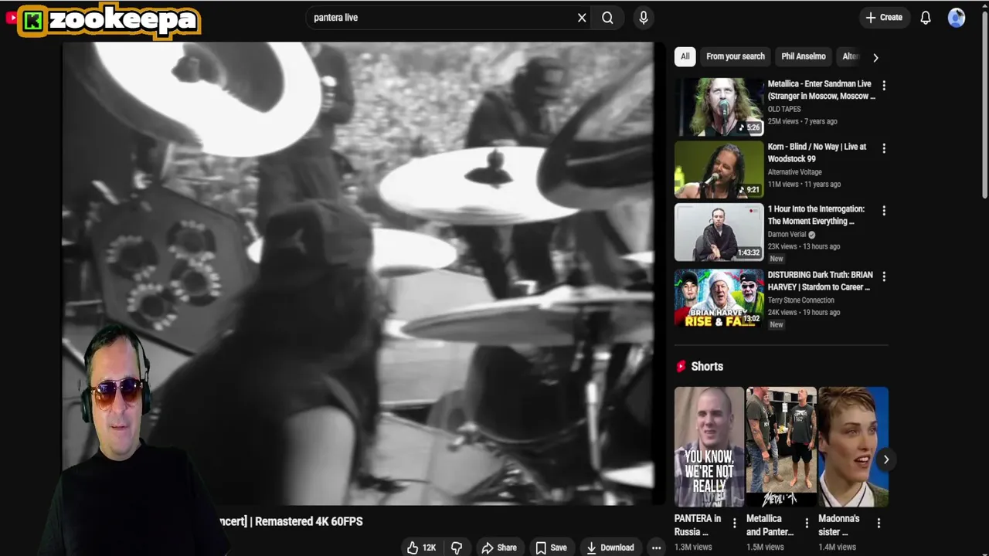Clear the search box with the X
Screen dimensions: 989x556
pos(582,18)
